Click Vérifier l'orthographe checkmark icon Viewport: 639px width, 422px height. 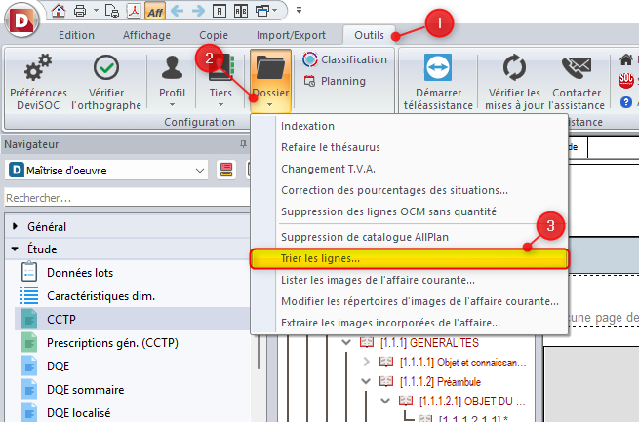[x=105, y=70]
